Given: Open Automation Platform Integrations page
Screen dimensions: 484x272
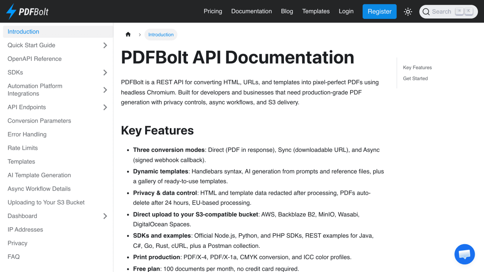Looking at the screenshot, I should (35, 90).
